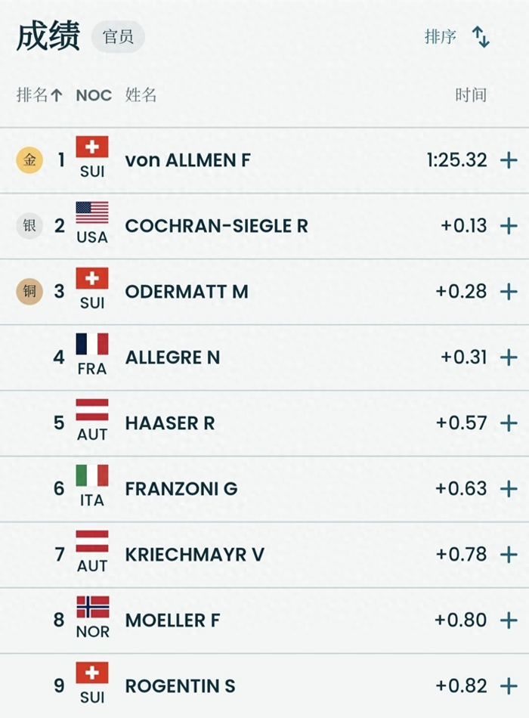This screenshot has height=718, width=529.
Task: Tap the gold medal 金 badge
Action: (x=29, y=160)
